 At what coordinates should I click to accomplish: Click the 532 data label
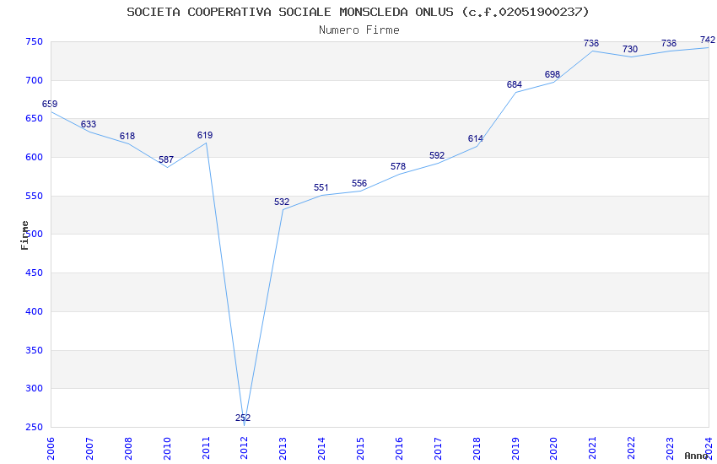pyautogui.click(x=282, y=202)
